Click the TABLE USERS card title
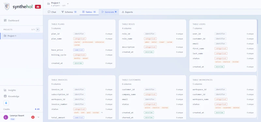Screen dimensions: 261x122 point(199,24)
